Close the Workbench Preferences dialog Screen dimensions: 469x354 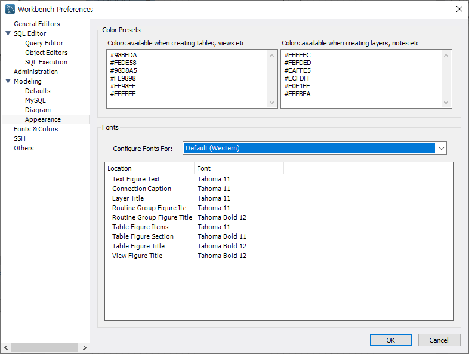(x=459, y=10)
